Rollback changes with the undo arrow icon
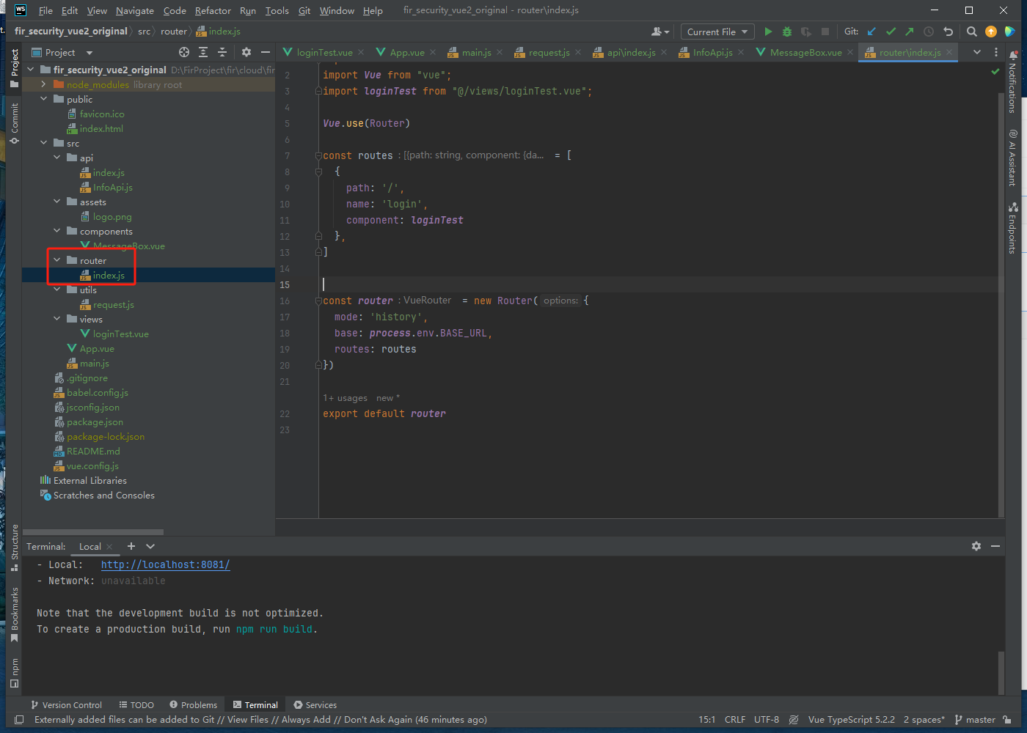The image size is (1027, 733). pyautogui.click(x=948, y=32)
